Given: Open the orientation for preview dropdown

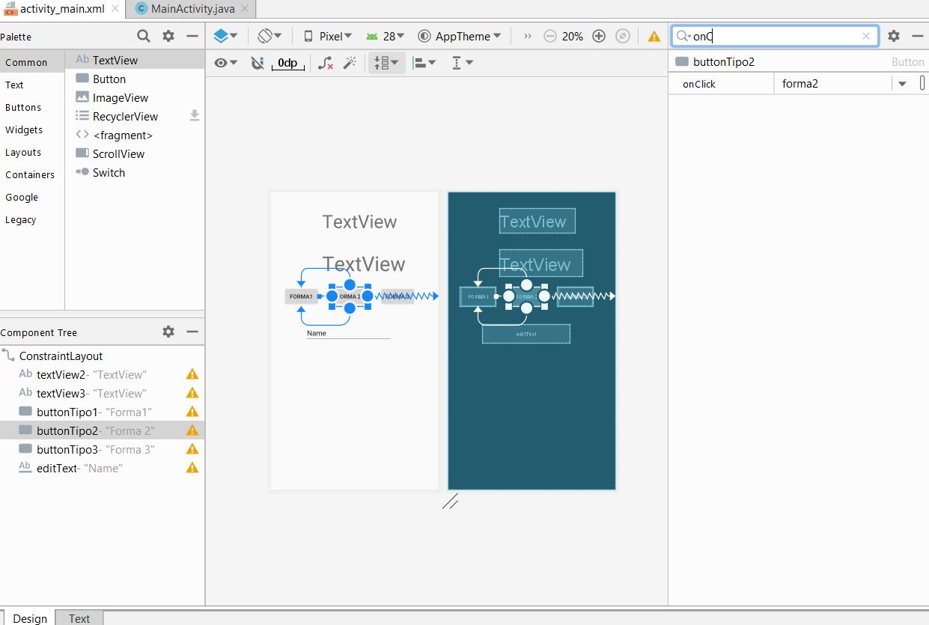Looking at the screenshot, I should pyautogui.click(x=269, y=36).
